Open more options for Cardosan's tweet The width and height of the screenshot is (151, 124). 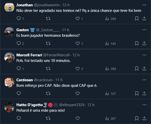click(x=144, y=80)
